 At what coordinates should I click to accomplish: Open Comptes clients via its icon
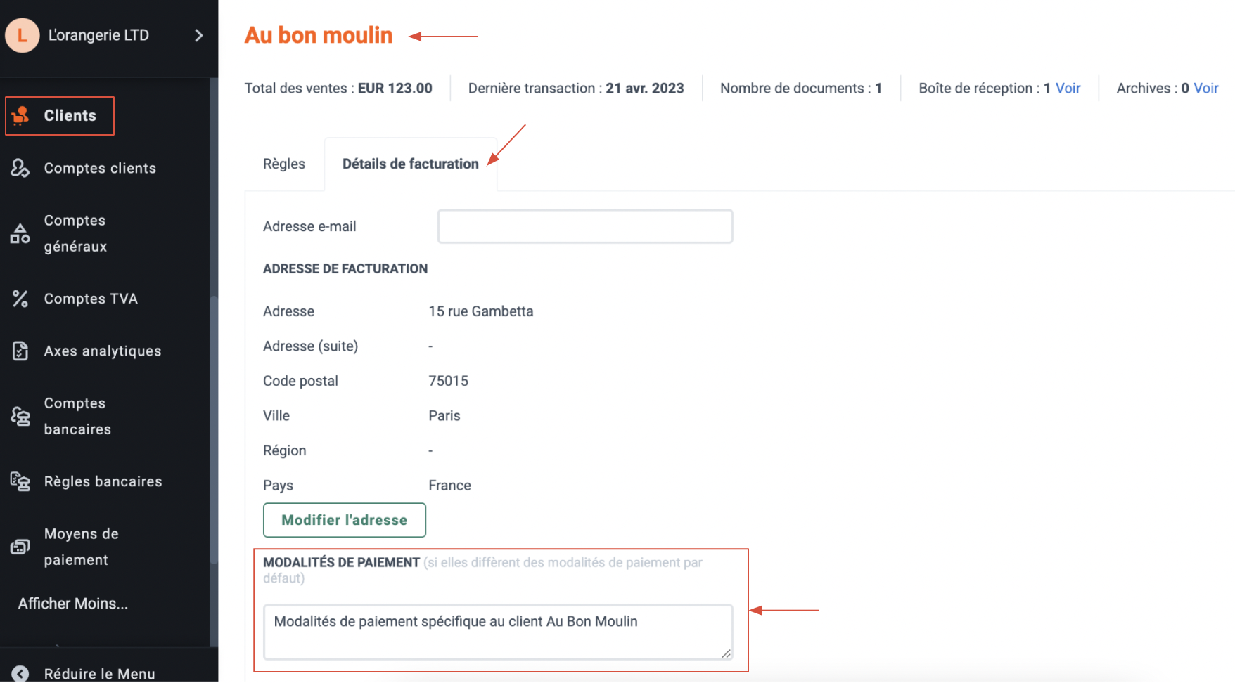(x=20, y=168)
